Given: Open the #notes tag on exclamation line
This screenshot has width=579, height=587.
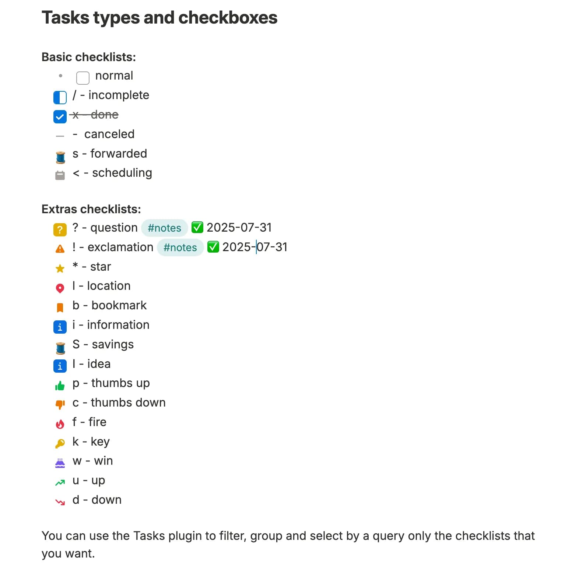Looking at the screenshot, I should 180,247.
